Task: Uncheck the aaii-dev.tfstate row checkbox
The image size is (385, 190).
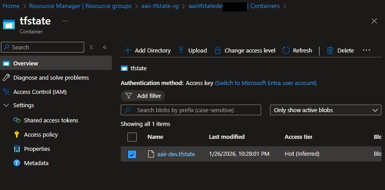Action: (132, 154)
